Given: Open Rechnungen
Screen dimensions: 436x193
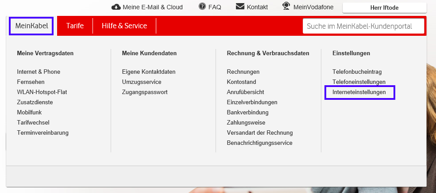Looking at the screenshot, I should pyautogui.click(x=243, y=72).
